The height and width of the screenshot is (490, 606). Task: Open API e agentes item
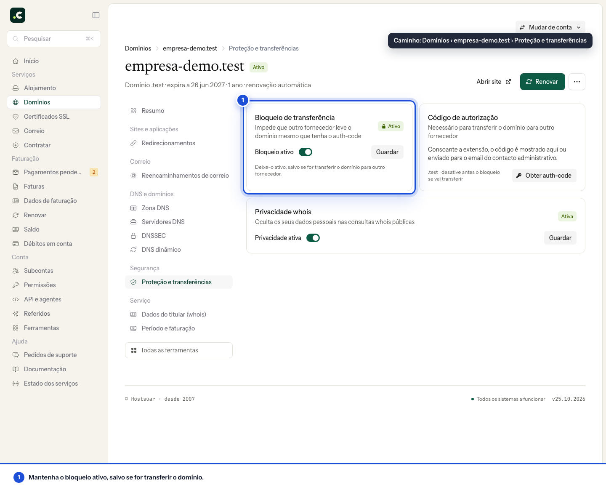[x=54, y=299]
